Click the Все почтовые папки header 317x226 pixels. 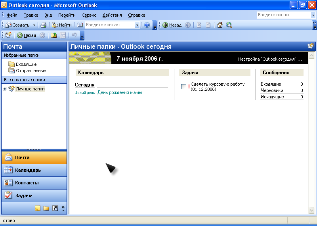click(34, 80)
